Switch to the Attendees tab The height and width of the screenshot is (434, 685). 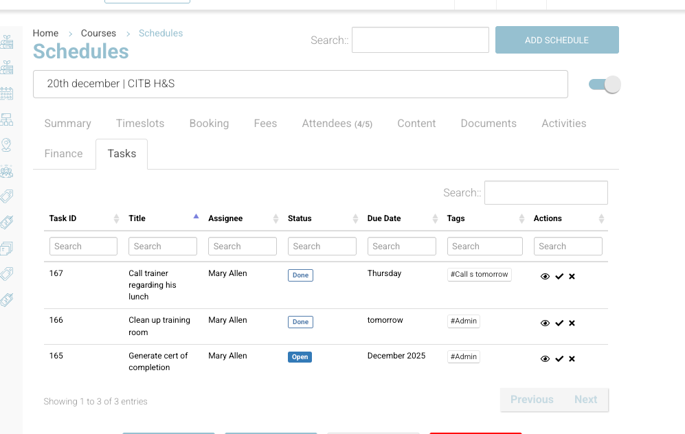pos(337,124)
